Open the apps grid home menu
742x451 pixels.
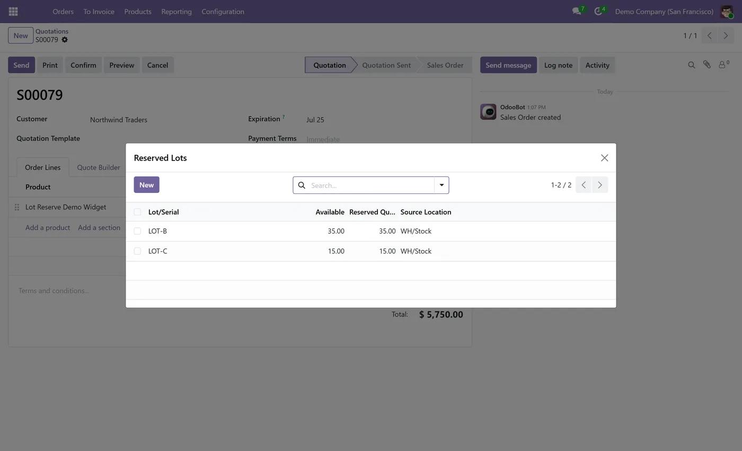tap(13, 11)
